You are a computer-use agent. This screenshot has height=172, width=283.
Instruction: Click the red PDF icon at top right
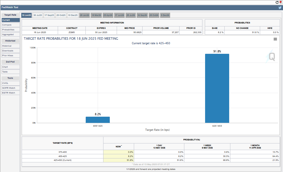tap(281, 2)
